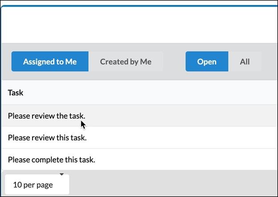This screenshot has height=197, width=278.
Task: Click the gray Created by Me tab
Action: point(126,62)
